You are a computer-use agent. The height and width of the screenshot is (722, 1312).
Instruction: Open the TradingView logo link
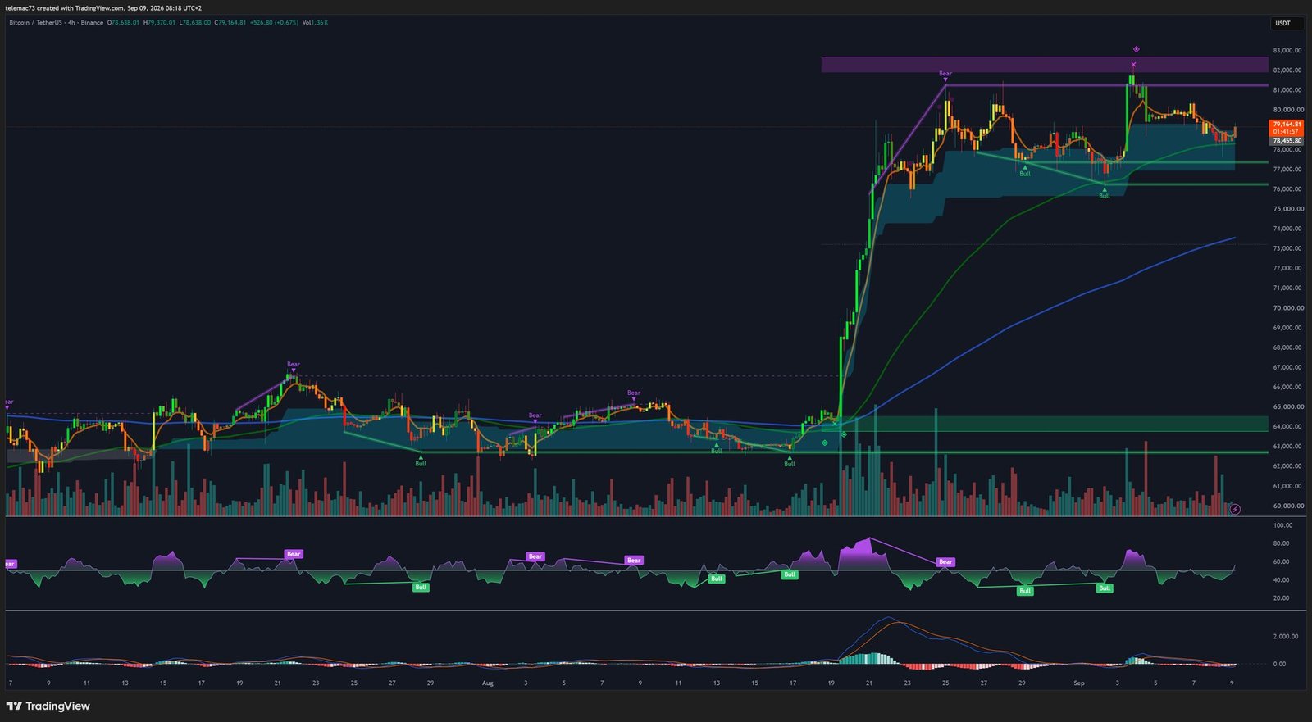[48, 706]
